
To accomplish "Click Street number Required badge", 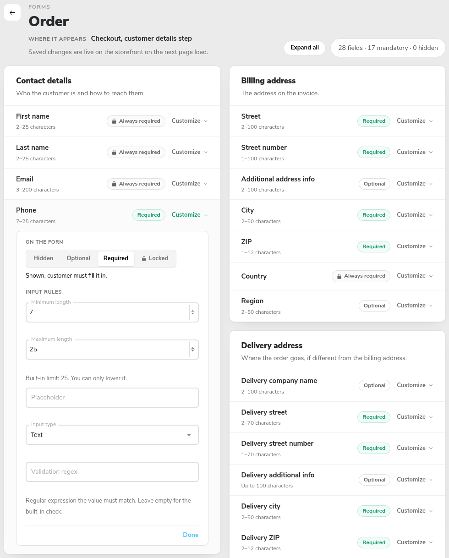I will pos(374,152).
